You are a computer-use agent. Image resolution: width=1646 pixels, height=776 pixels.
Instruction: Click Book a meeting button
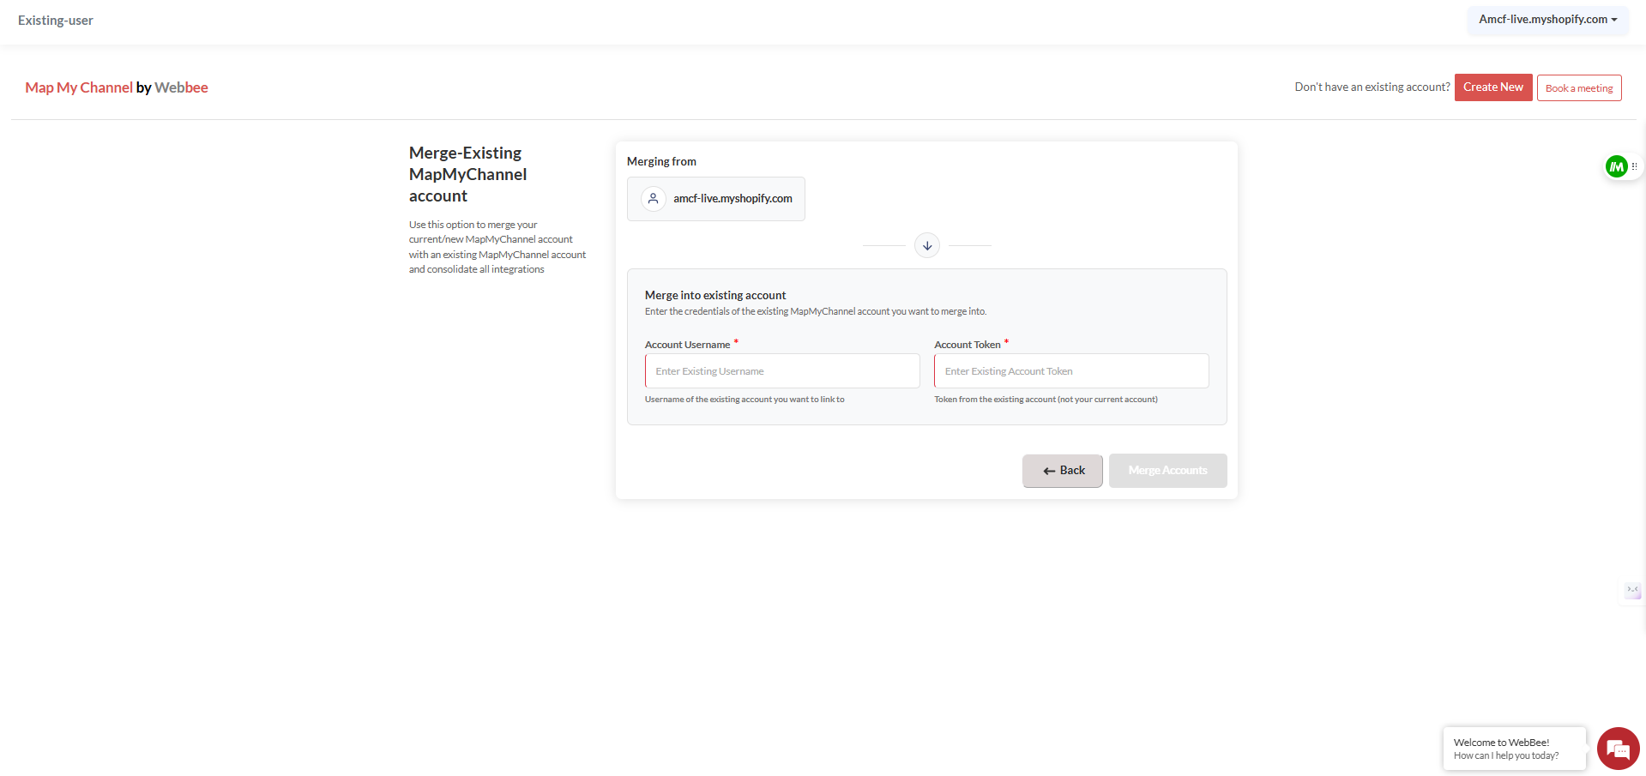1578,88
